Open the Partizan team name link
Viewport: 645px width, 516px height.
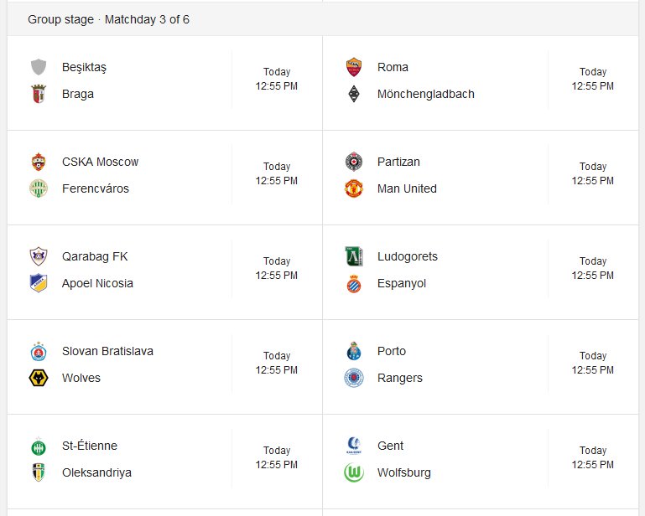[x=398, y=162]
